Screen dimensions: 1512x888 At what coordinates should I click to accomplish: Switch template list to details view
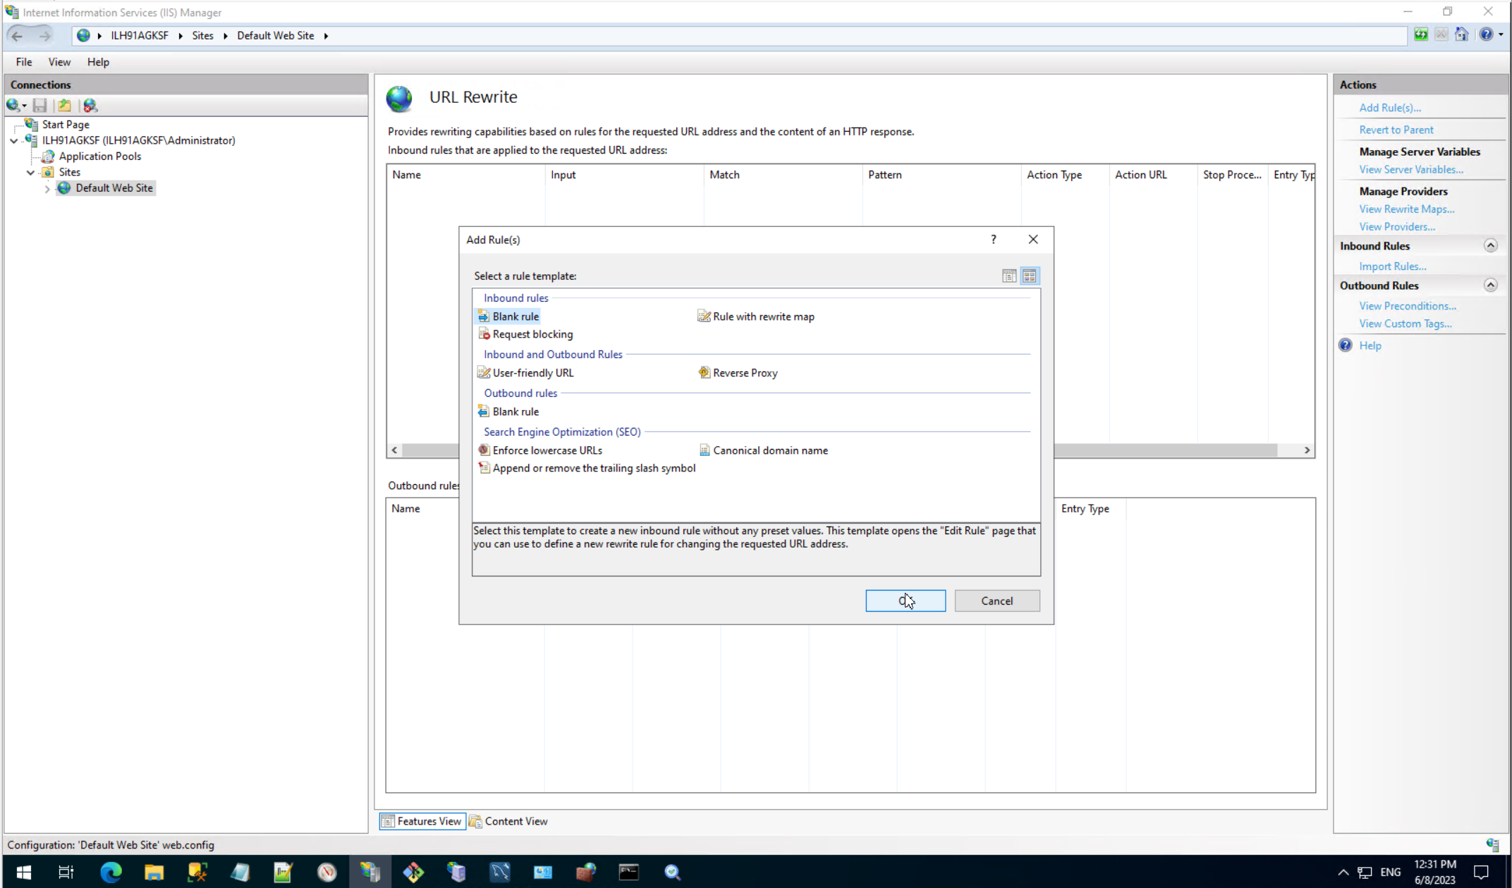(1008, 276)
